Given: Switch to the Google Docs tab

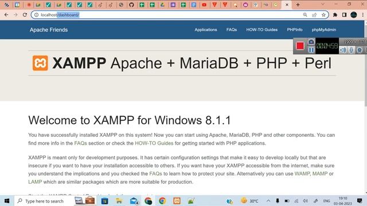Looking at the screenshot, I should pyautogui.click(x=194, y=5).
